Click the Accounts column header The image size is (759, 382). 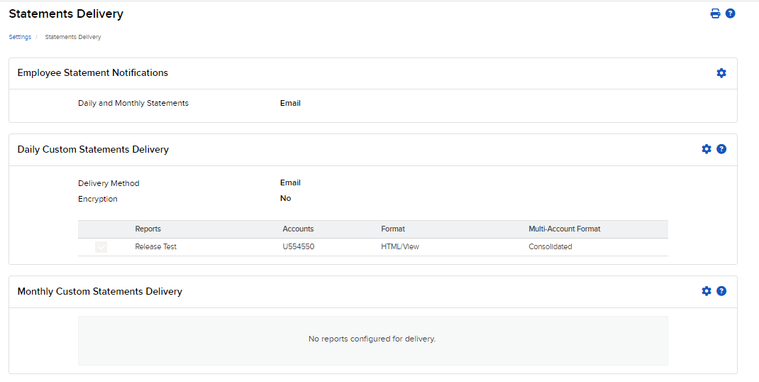point(298,229)
